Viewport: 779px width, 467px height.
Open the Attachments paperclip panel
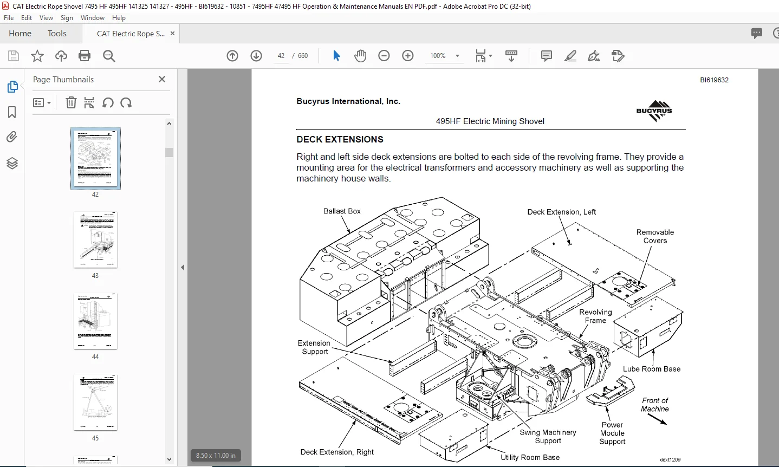[x=12, y=137]
